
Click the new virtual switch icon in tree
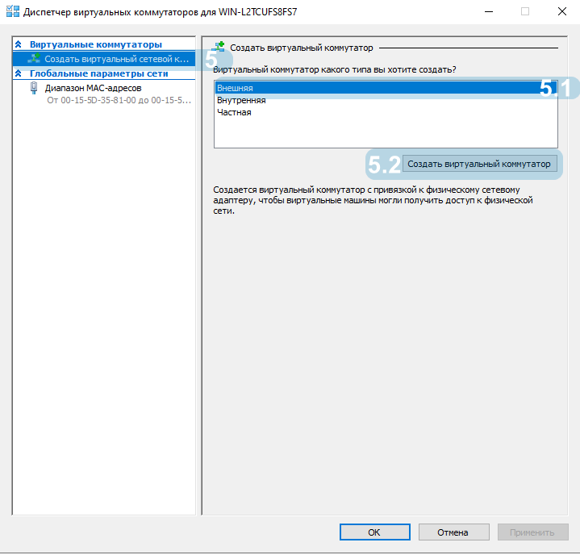pos(34,58)
